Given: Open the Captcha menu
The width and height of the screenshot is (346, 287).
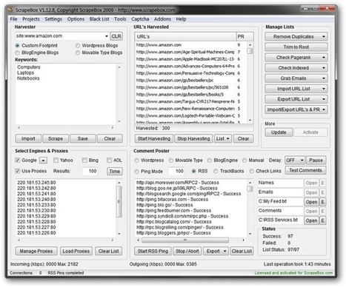Looking at the screenshot, I should 140,19.
